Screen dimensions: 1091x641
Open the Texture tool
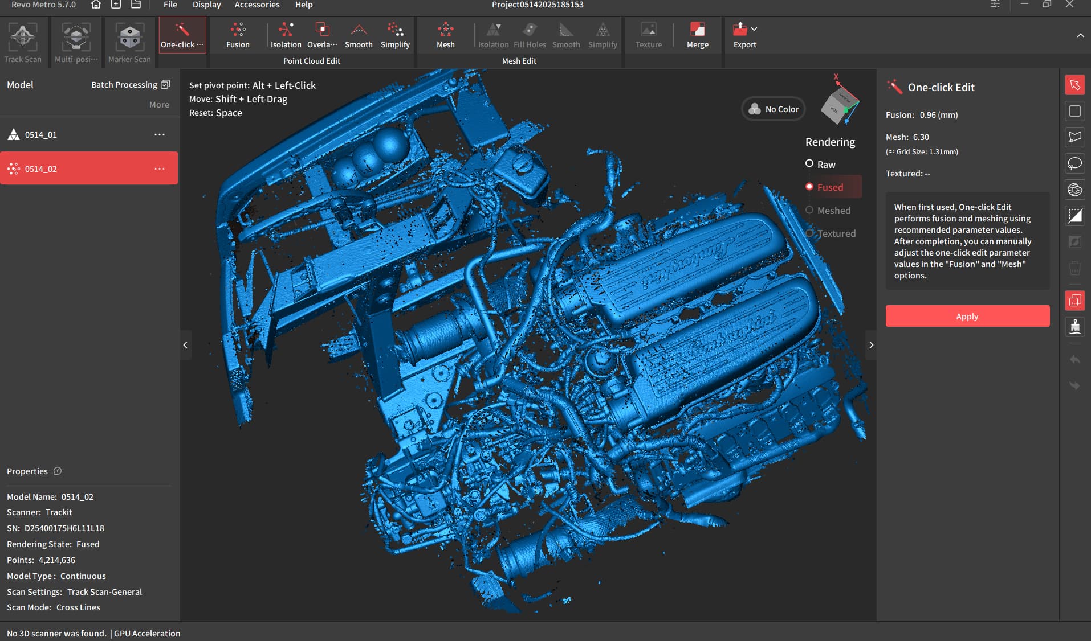[x=649, y=35]
